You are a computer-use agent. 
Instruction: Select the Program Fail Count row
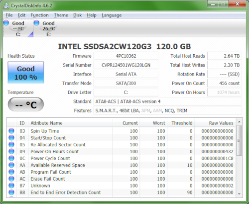coord(121,172)
